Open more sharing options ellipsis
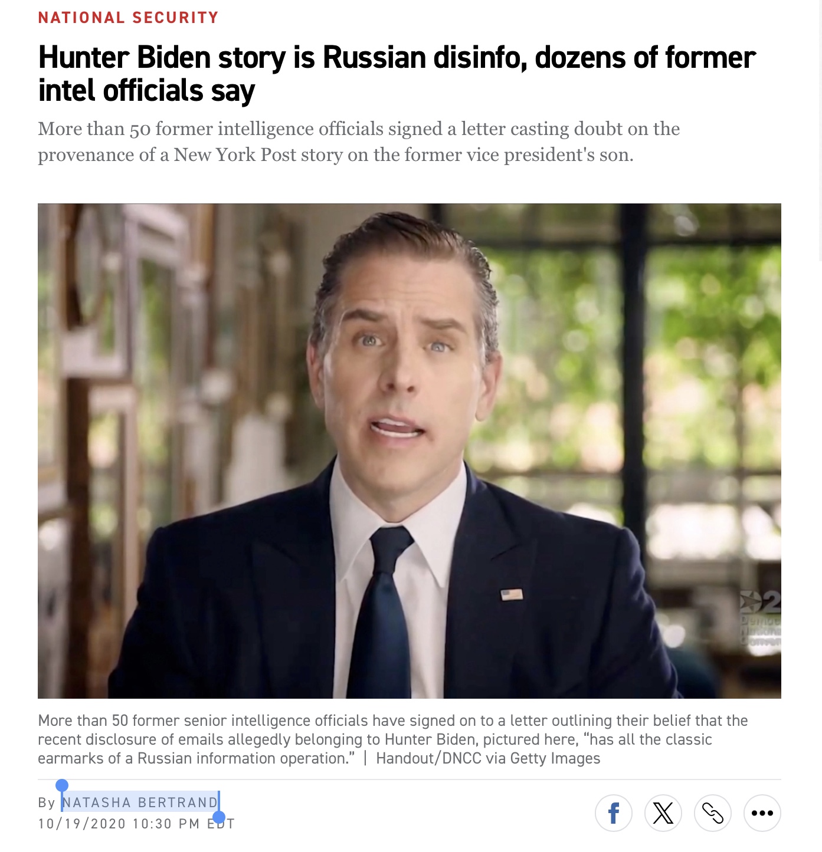Viewport: 822px width, 852px height. point(762,813)
